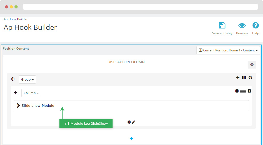The height and width of the screenshot is (145, 263).
Task: Click the DISPLAYTOPCOLUMN hook title
Action: 126,62
